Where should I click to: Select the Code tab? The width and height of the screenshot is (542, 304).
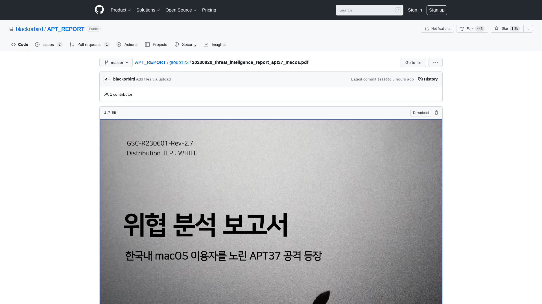tap(19, 44)
